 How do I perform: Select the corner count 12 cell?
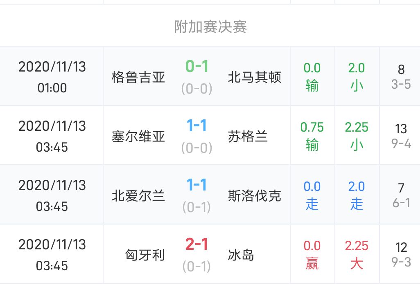point(401,254)
